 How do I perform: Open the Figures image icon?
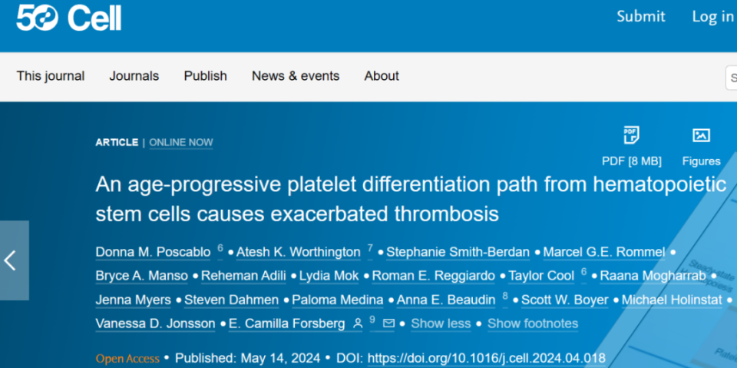[701, 135]
